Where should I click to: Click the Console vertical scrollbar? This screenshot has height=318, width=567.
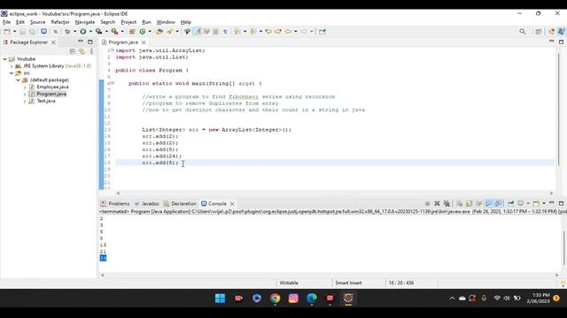[563, 247]
